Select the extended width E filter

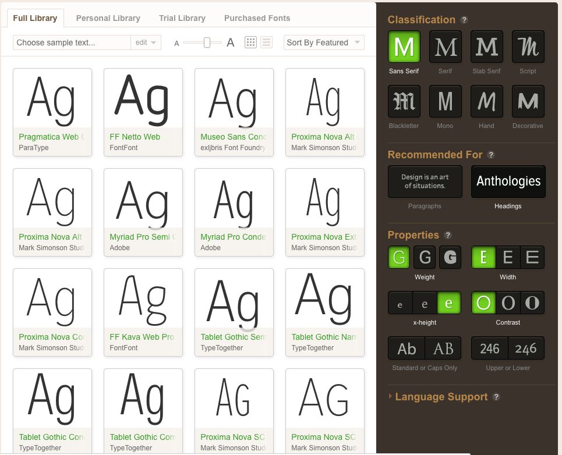(532, 257)
